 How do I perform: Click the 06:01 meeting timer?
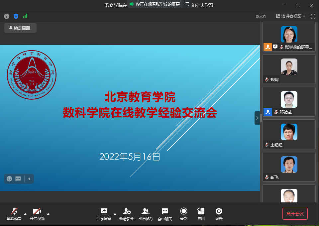pos(261,17)
